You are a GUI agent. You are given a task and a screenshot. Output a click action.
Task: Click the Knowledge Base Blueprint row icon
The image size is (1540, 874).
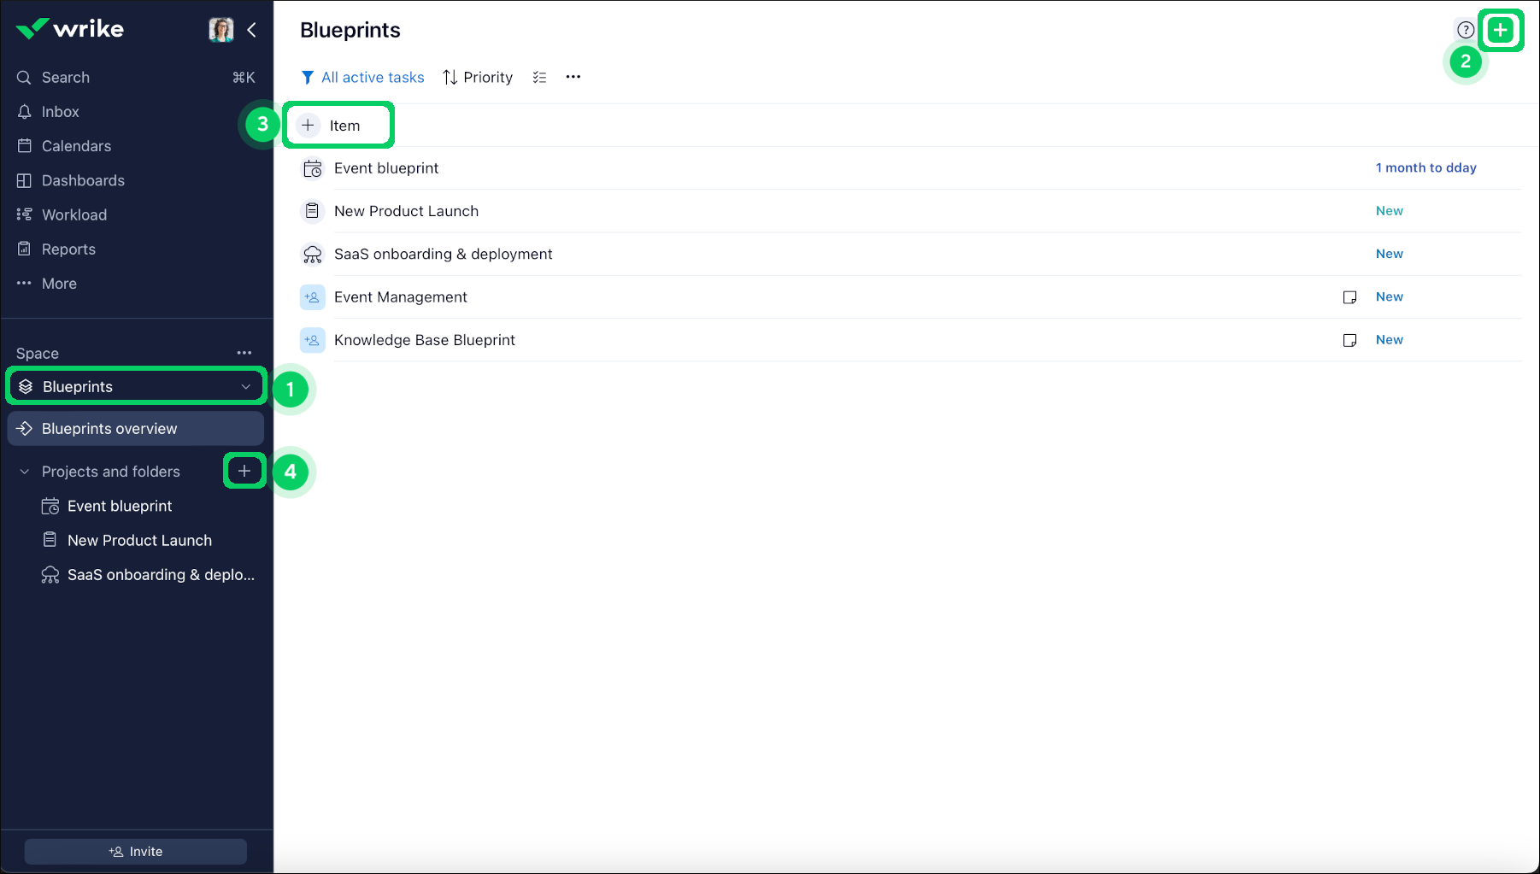coord(313,340)
